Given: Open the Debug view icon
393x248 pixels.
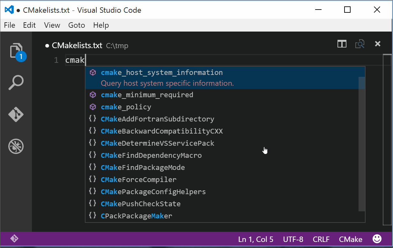Looking at the screenshot, I should tap(16, 146).
